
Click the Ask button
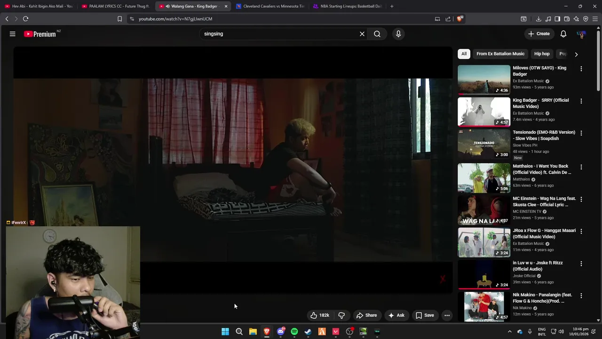396,315
